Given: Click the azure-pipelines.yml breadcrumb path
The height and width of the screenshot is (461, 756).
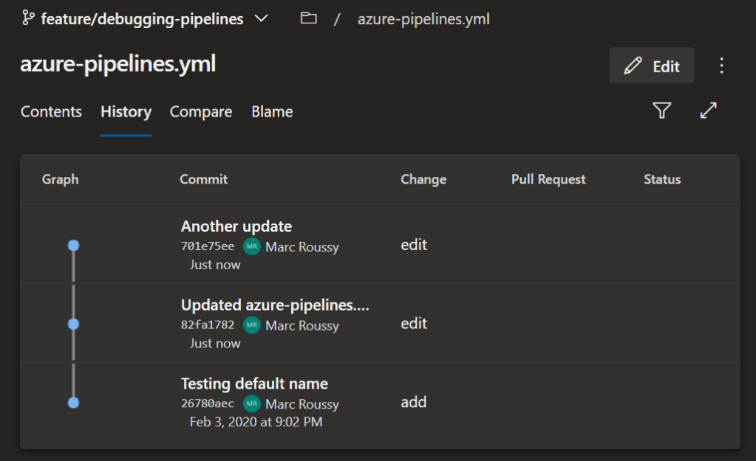Looking at the screenshot, I should 423,19.
